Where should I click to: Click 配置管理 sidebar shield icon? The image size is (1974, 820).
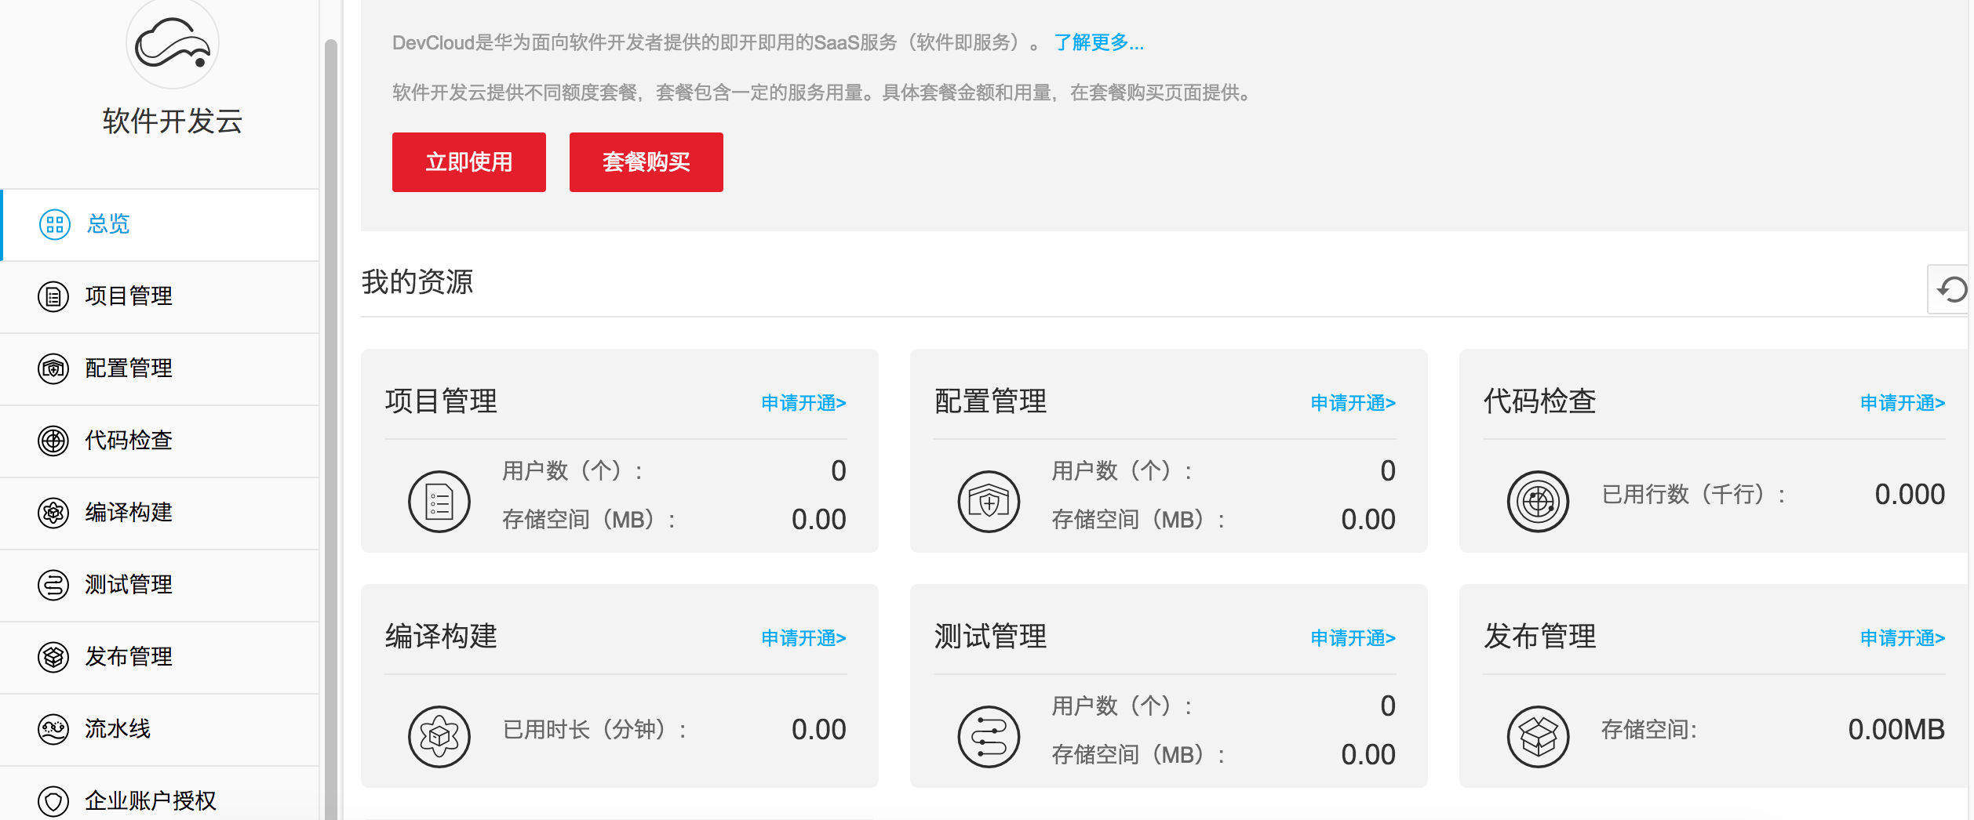[53, 368]
